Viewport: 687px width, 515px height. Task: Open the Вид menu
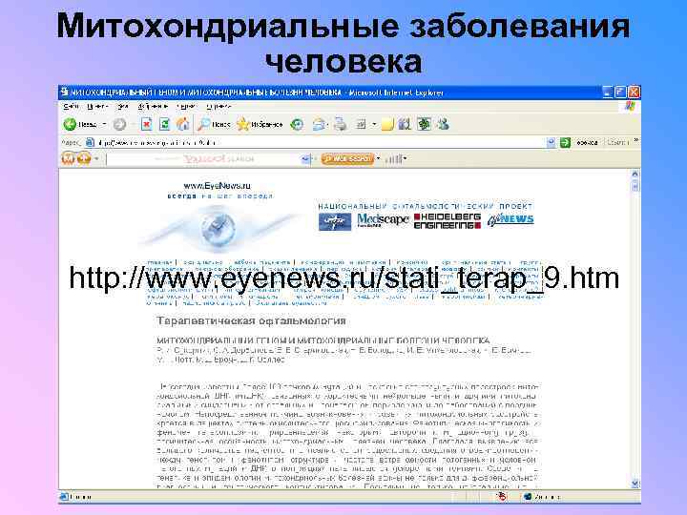[123, 107]
